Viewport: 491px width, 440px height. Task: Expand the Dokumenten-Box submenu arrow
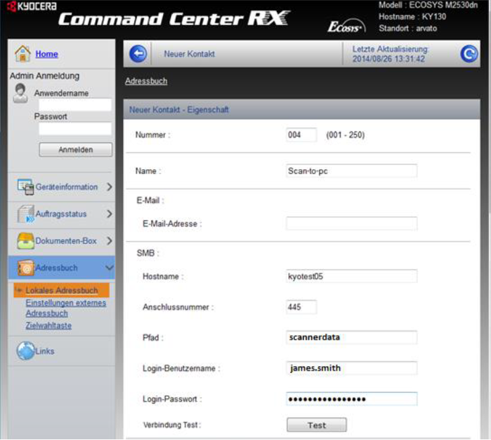[109, 241]
